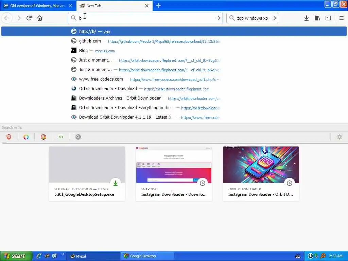Click the search box containing 'top windows xp'
Screen dimensions: 348x261
click(x=252, y=18)
